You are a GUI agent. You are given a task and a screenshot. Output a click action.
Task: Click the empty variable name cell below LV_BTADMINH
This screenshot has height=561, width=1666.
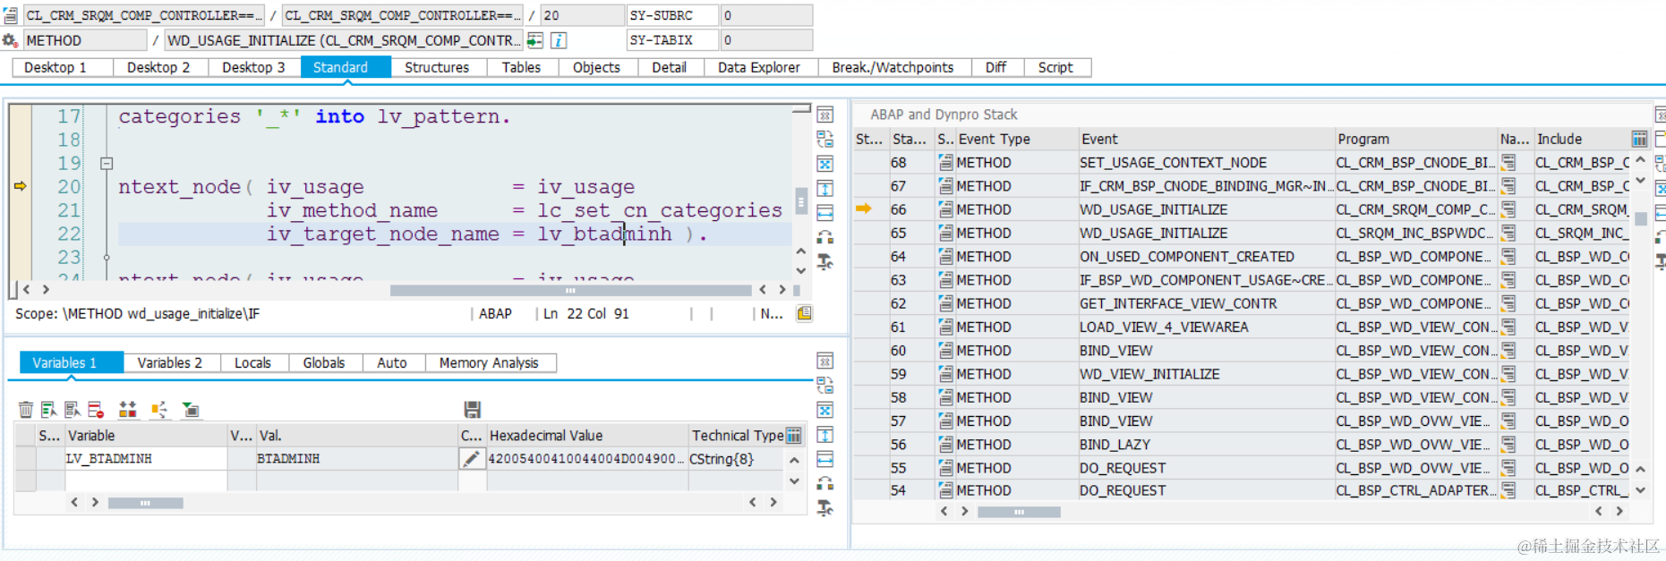[x=146, y=480]
